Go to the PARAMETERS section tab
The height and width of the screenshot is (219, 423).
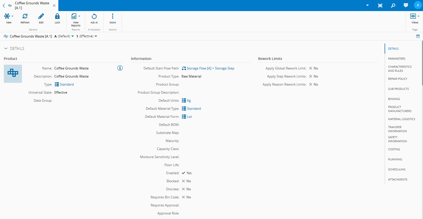(396, 59)
